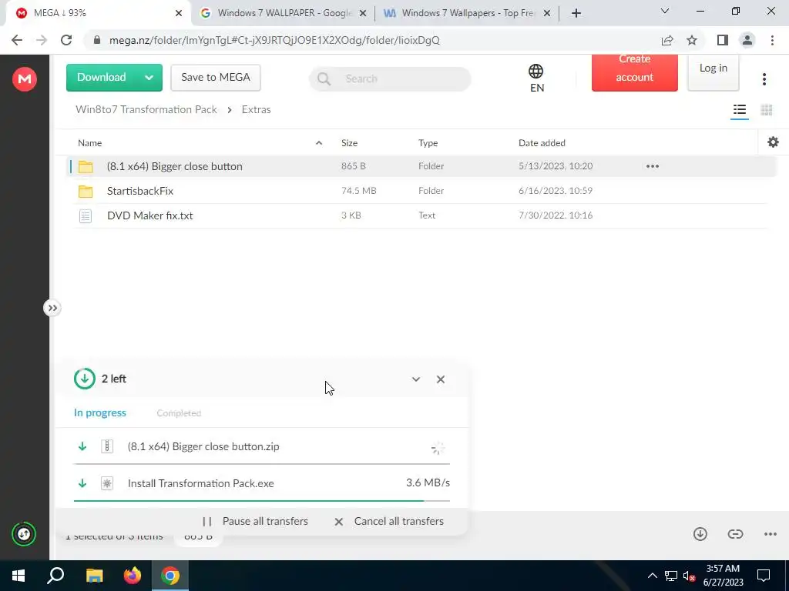Open the Download dropdown arrow
This screenshot has width=789, height=591.
pos(149,78)
